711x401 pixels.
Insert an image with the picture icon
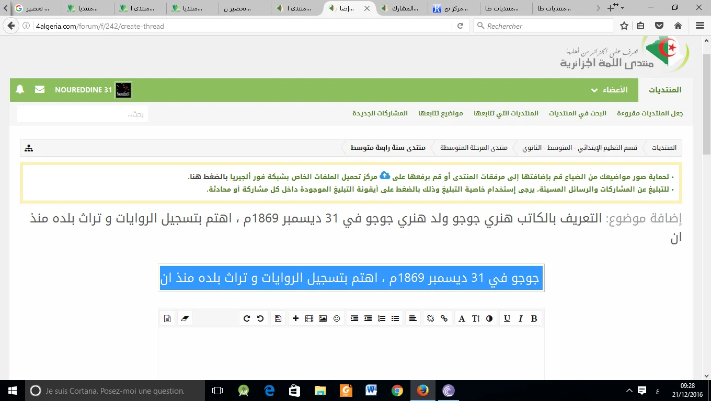tap(323, 319)
